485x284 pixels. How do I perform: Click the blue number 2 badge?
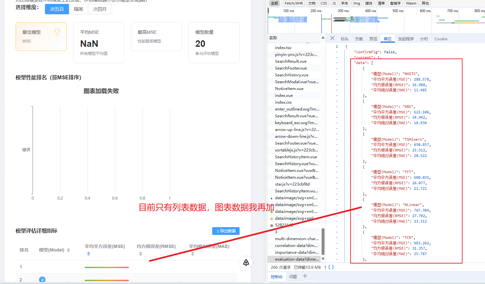(42, 279)
